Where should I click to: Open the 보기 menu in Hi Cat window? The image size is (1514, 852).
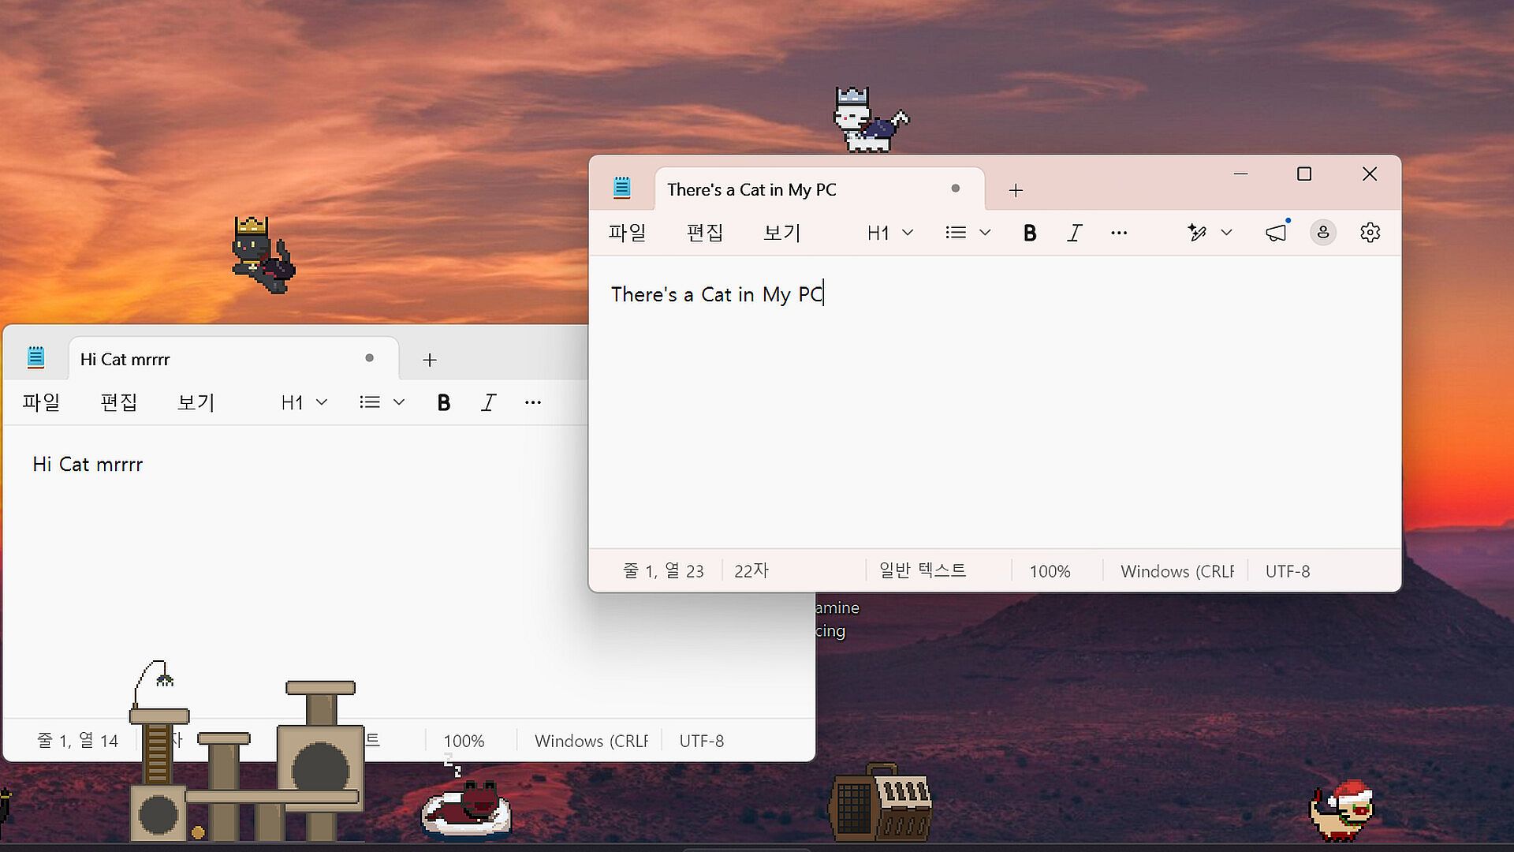196,402
